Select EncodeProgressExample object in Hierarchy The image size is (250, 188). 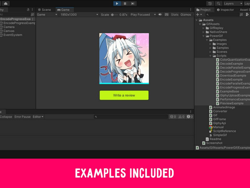click(18, 23)
